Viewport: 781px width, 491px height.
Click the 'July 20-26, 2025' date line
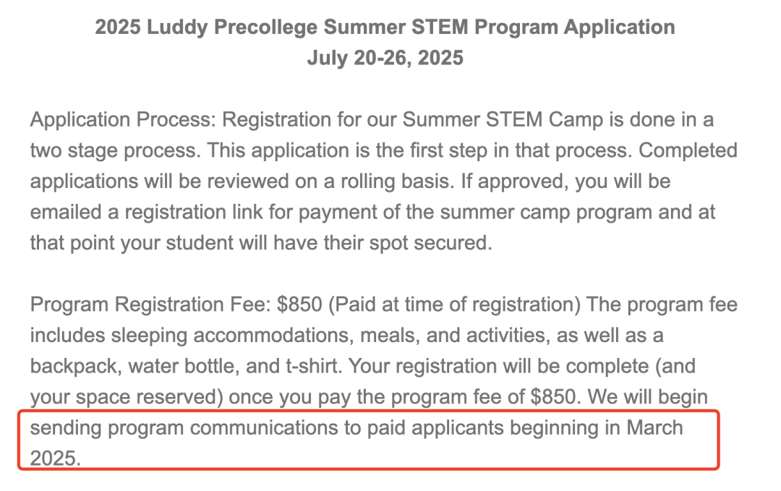click(x=385, y=58)
